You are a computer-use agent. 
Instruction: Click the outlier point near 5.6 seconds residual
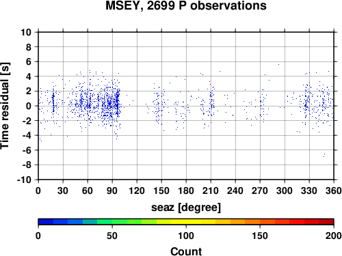coord(278,64)
